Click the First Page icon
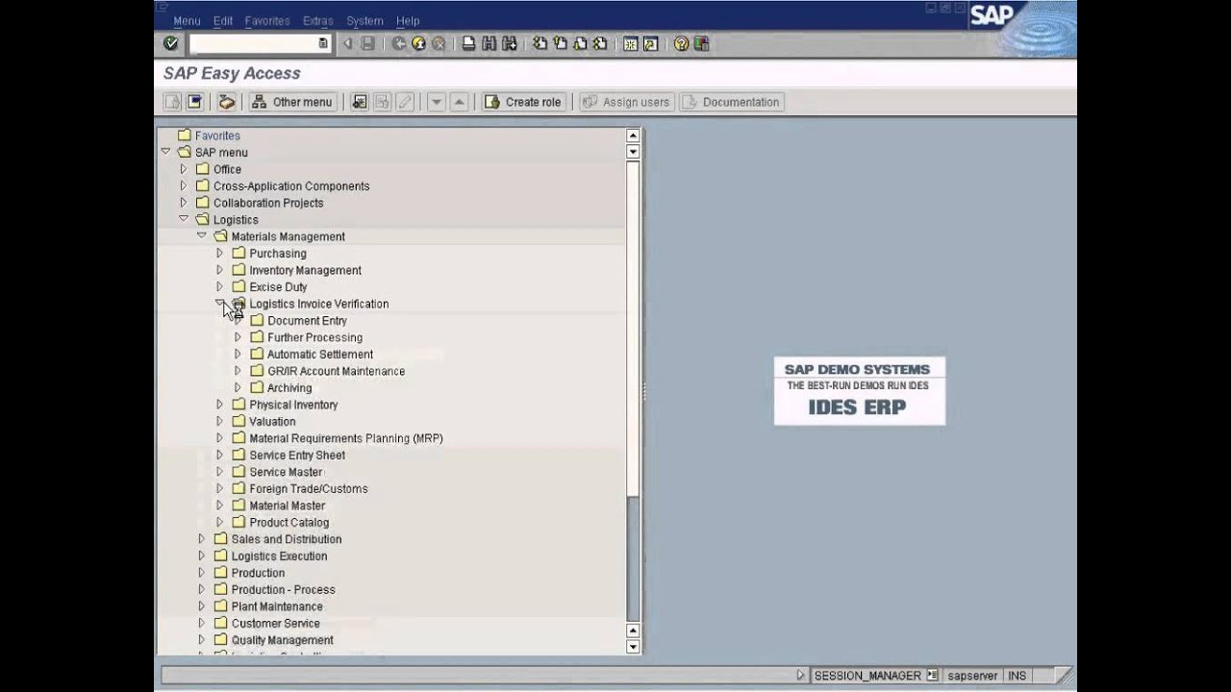The width and height of the screenshot is (1231, 692). click(x=540, y=43)
